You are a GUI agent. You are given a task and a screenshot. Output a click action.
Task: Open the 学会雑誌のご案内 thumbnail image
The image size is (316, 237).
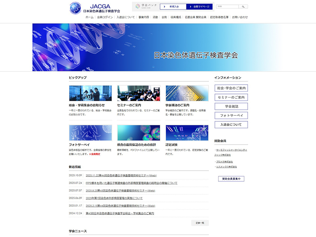coord(187,93)
